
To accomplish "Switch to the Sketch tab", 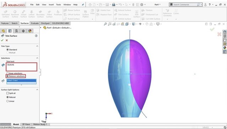I will 15,23.
